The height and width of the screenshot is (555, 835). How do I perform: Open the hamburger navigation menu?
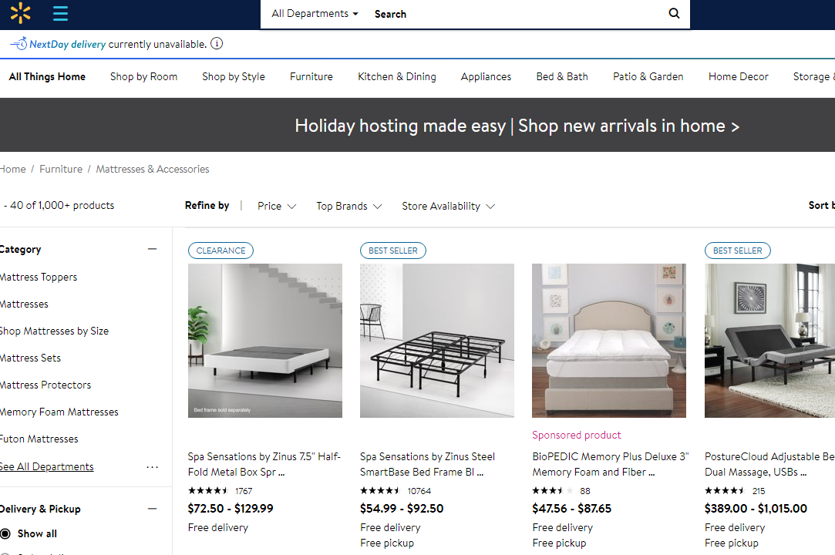[x=60, y=13]
